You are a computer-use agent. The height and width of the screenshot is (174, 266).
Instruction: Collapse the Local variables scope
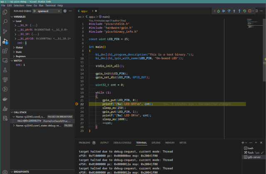click(x=14, y=21)
